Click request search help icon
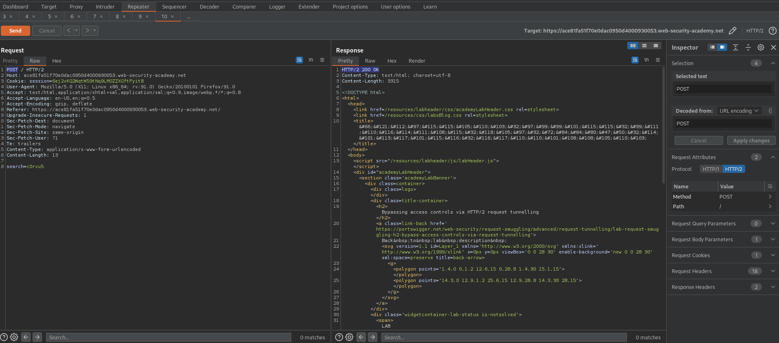The image size is (779, 343). pos(4,337)
